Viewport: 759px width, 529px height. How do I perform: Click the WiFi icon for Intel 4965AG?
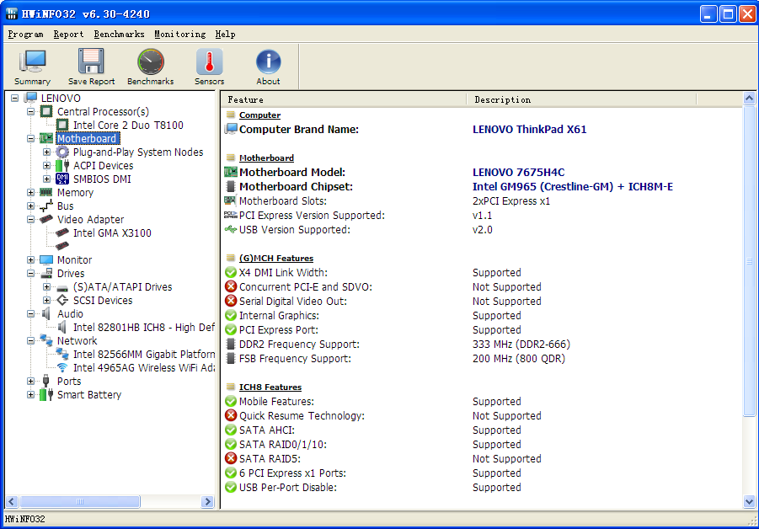[62, 368]
